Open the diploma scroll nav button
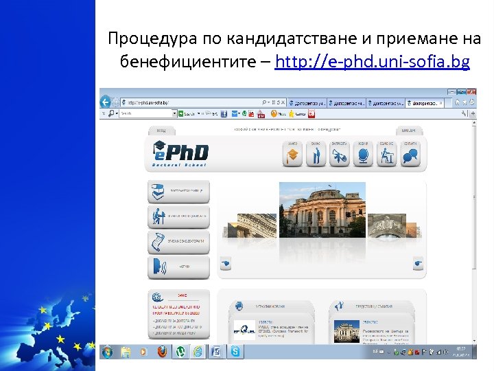The width and height of the screenshot is (494, 371). 340,153
